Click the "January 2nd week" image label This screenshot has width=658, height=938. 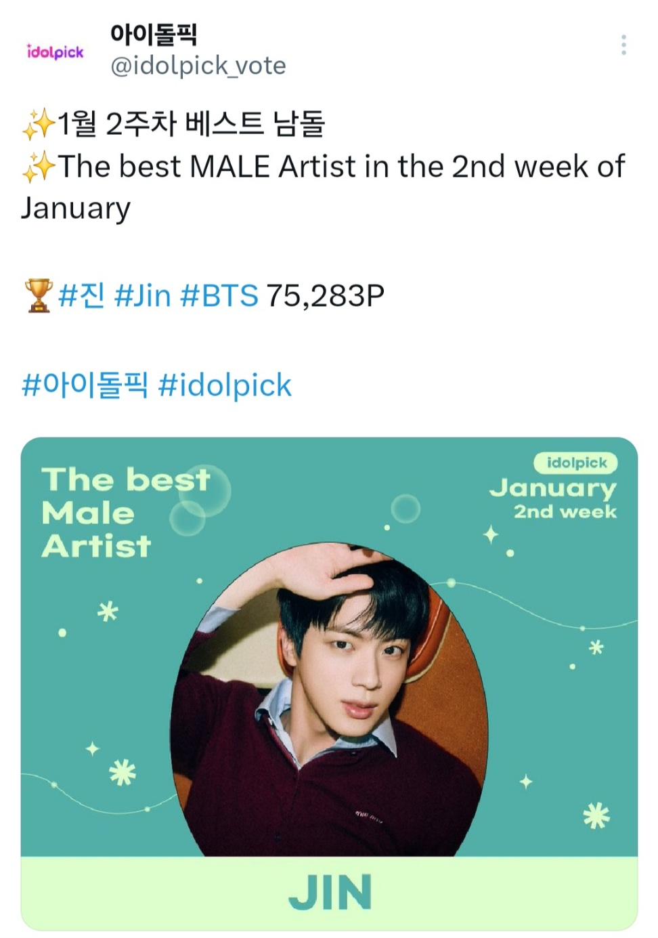(555, 498)
